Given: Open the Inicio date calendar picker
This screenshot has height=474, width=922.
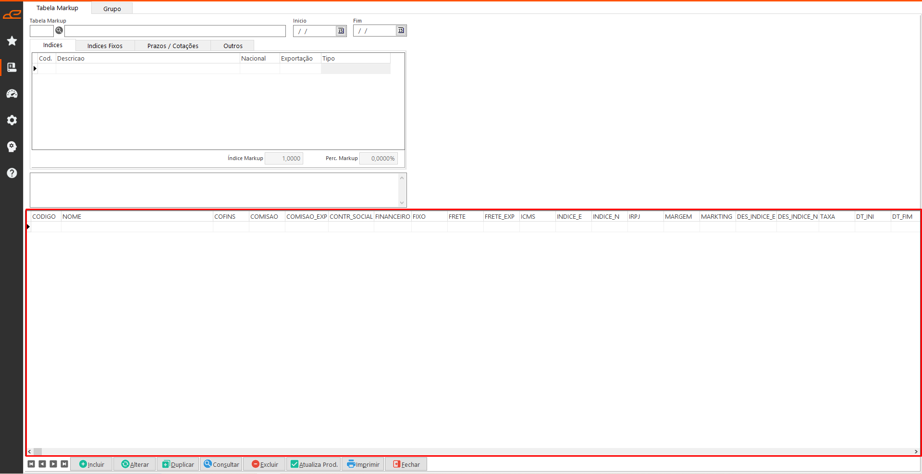Looking at the screenshot, I should [341, 31].
